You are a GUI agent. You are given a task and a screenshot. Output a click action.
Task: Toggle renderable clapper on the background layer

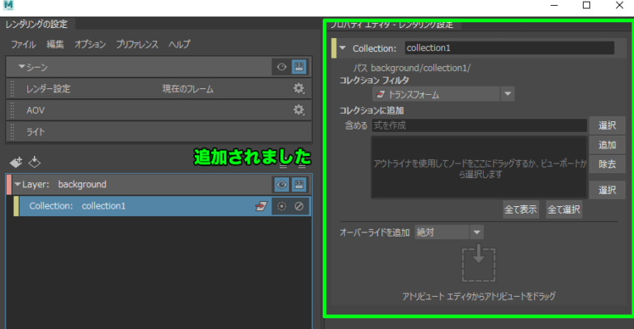(x=299, y=185)
